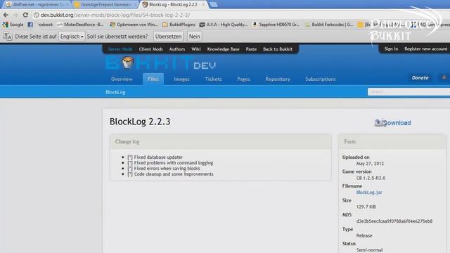Open the Facebook bookmark icon
Viewport: 450px width, 253px height.
[x=30, y=25]
